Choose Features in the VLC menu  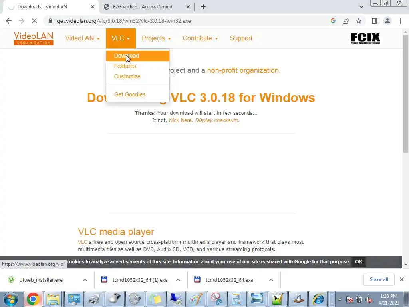138,66
